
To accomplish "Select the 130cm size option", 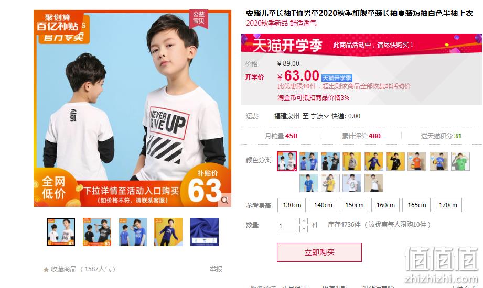I will pos(292,205).
